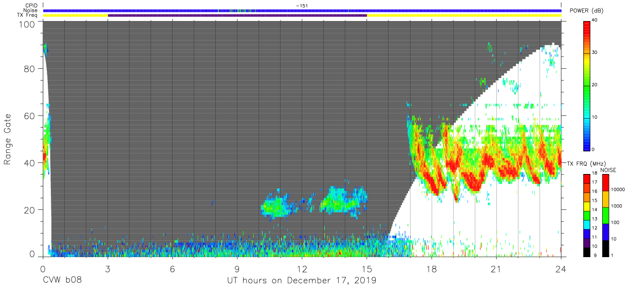
Task: Click the CPID label at the top left
Action: click(31, 6)
